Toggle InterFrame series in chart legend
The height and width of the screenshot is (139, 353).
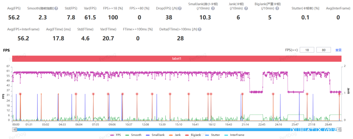tap(234, 135)
